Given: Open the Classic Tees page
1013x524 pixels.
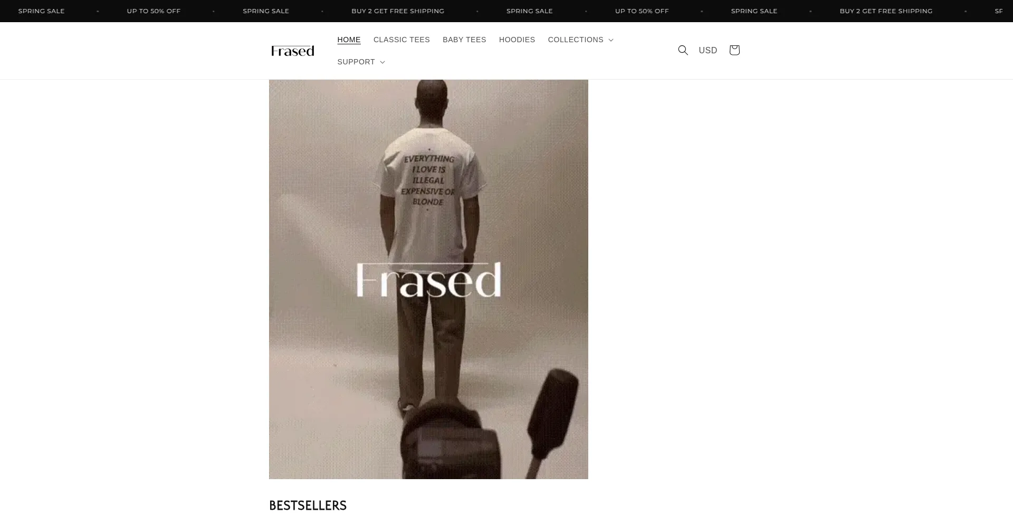Looking at the screenshot, I should (x=402, y=40).
